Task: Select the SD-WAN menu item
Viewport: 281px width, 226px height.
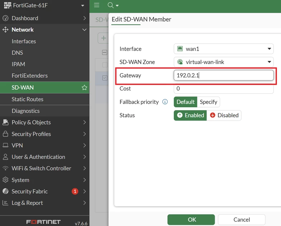Action: pos(44,88)
